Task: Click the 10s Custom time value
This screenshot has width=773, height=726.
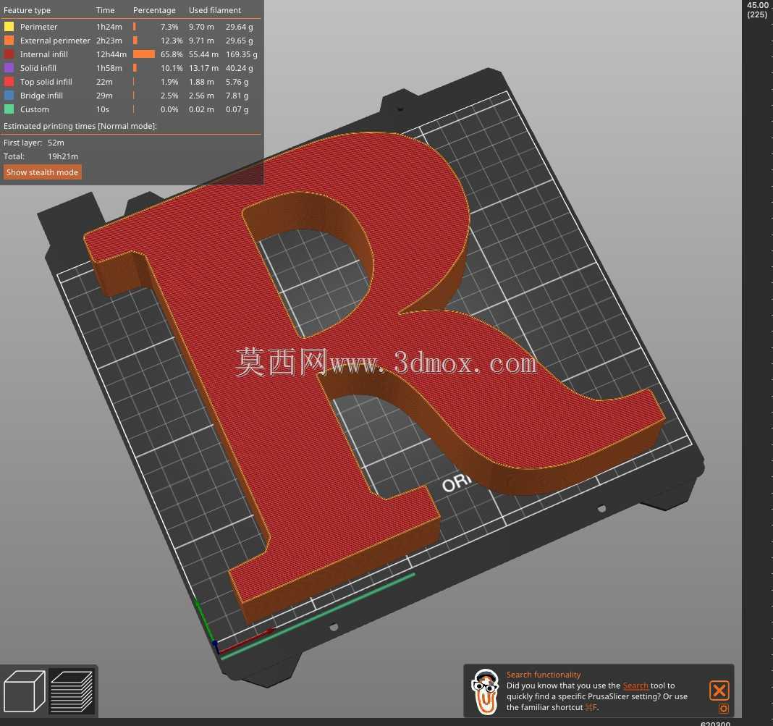Action: pos(103,109)
